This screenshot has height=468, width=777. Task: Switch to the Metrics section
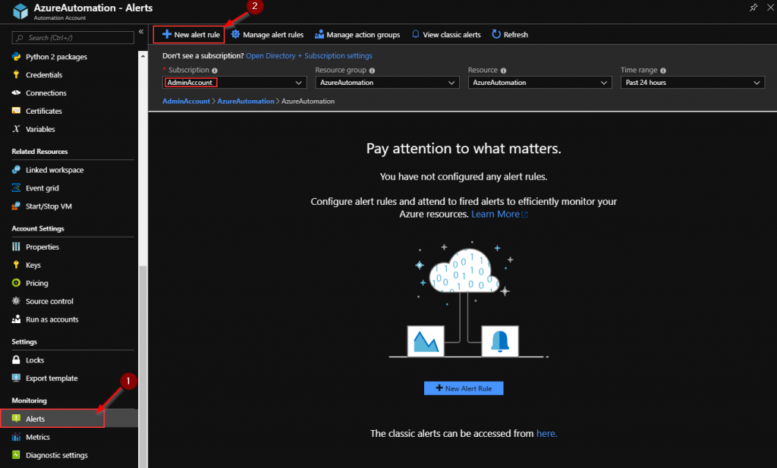37,437
